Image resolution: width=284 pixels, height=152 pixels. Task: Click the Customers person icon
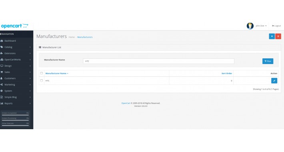click(2, 78)
